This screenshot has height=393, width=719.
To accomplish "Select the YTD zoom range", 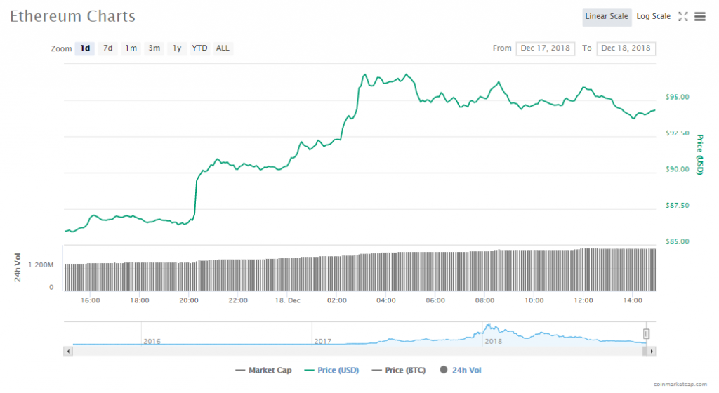I will click(x=200, y=48).
